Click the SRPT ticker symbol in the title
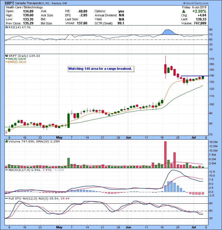Viewport: 222px width, 230px height. (x=9, y=3)
